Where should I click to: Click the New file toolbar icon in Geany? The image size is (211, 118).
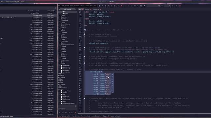click(x=99, y=6)
